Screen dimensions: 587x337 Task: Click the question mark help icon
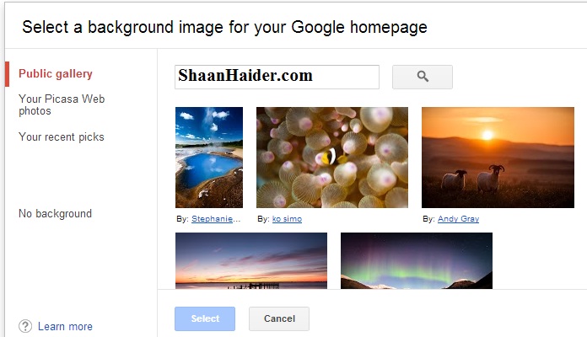(25, 326)
